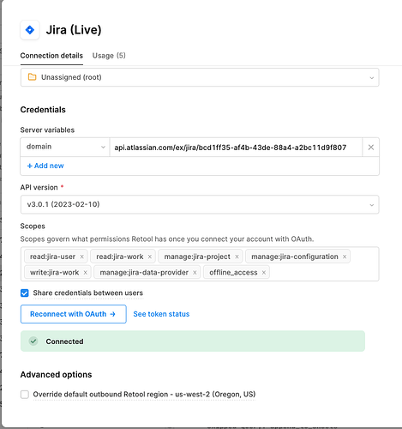402x429 pixels.
Task: Click the green Connected checkmark icon
Action: pos(33,341)
